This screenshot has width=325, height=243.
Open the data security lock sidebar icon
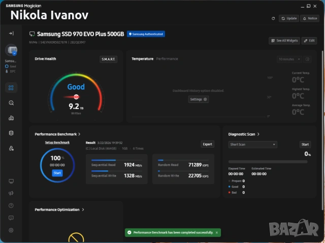point(11,149)
